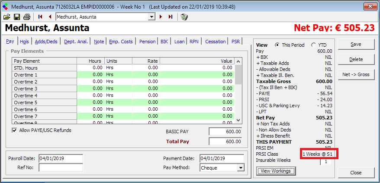380x183 pixels.
Task: Click PRSI Class value 1 Weeks @ S1
Action: 317,154
